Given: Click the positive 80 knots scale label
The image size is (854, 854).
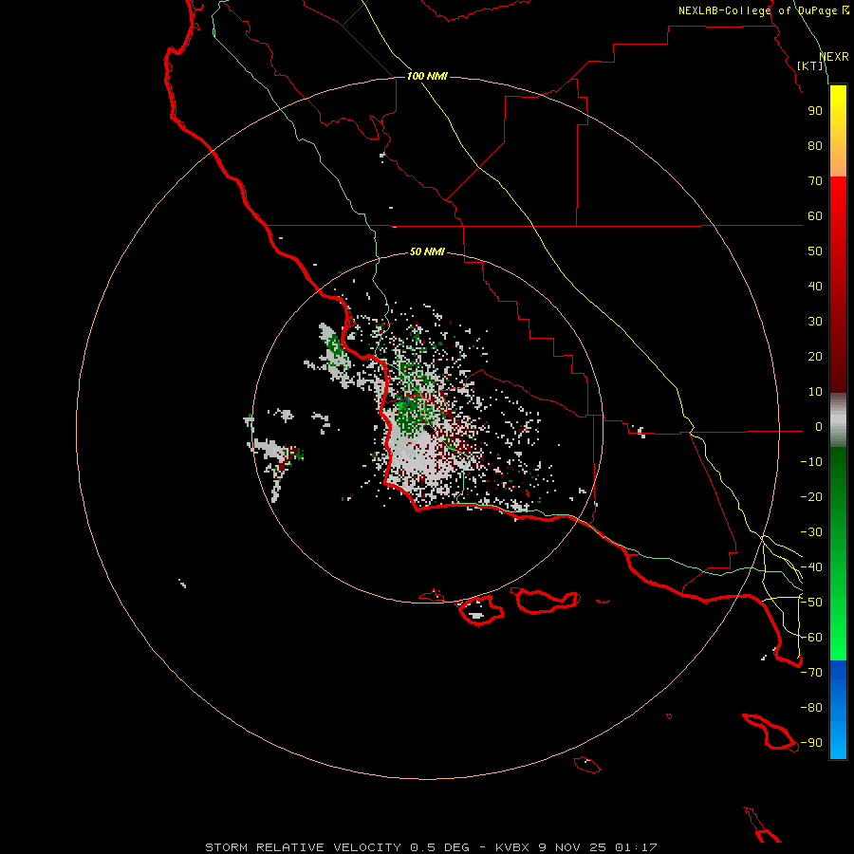Looking at the screenshot, I should [815, 146].
